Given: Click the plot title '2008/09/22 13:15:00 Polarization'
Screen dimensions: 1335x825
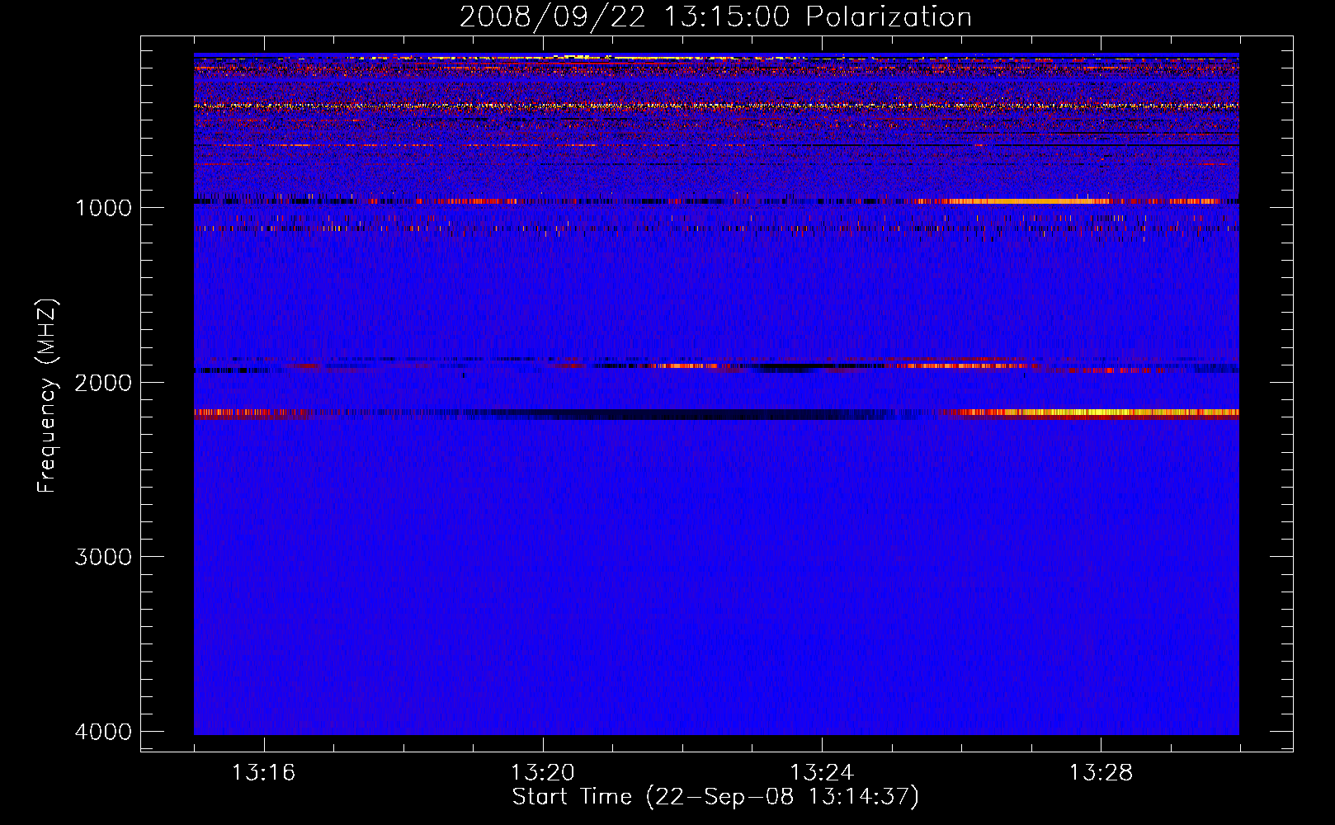Looking at the screenshot, I should point(715,16).
